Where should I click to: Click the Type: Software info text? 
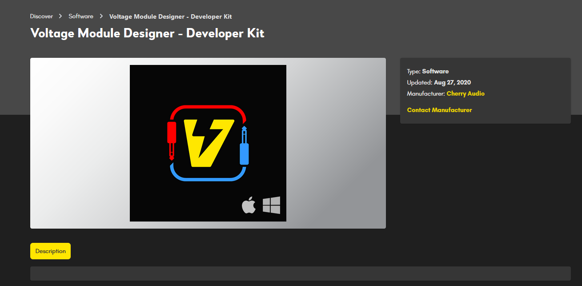click(428, 71)
